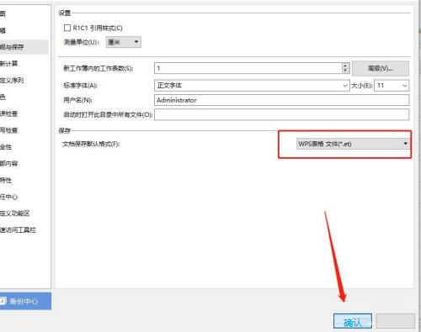Select the 颜色 sidebar category
Screen dimensions: 421x332
3,97
